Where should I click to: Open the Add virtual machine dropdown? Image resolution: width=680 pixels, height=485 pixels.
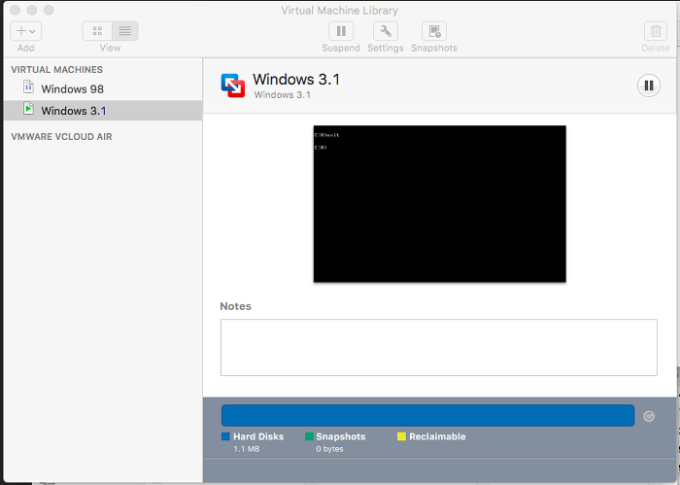point(25,31)
